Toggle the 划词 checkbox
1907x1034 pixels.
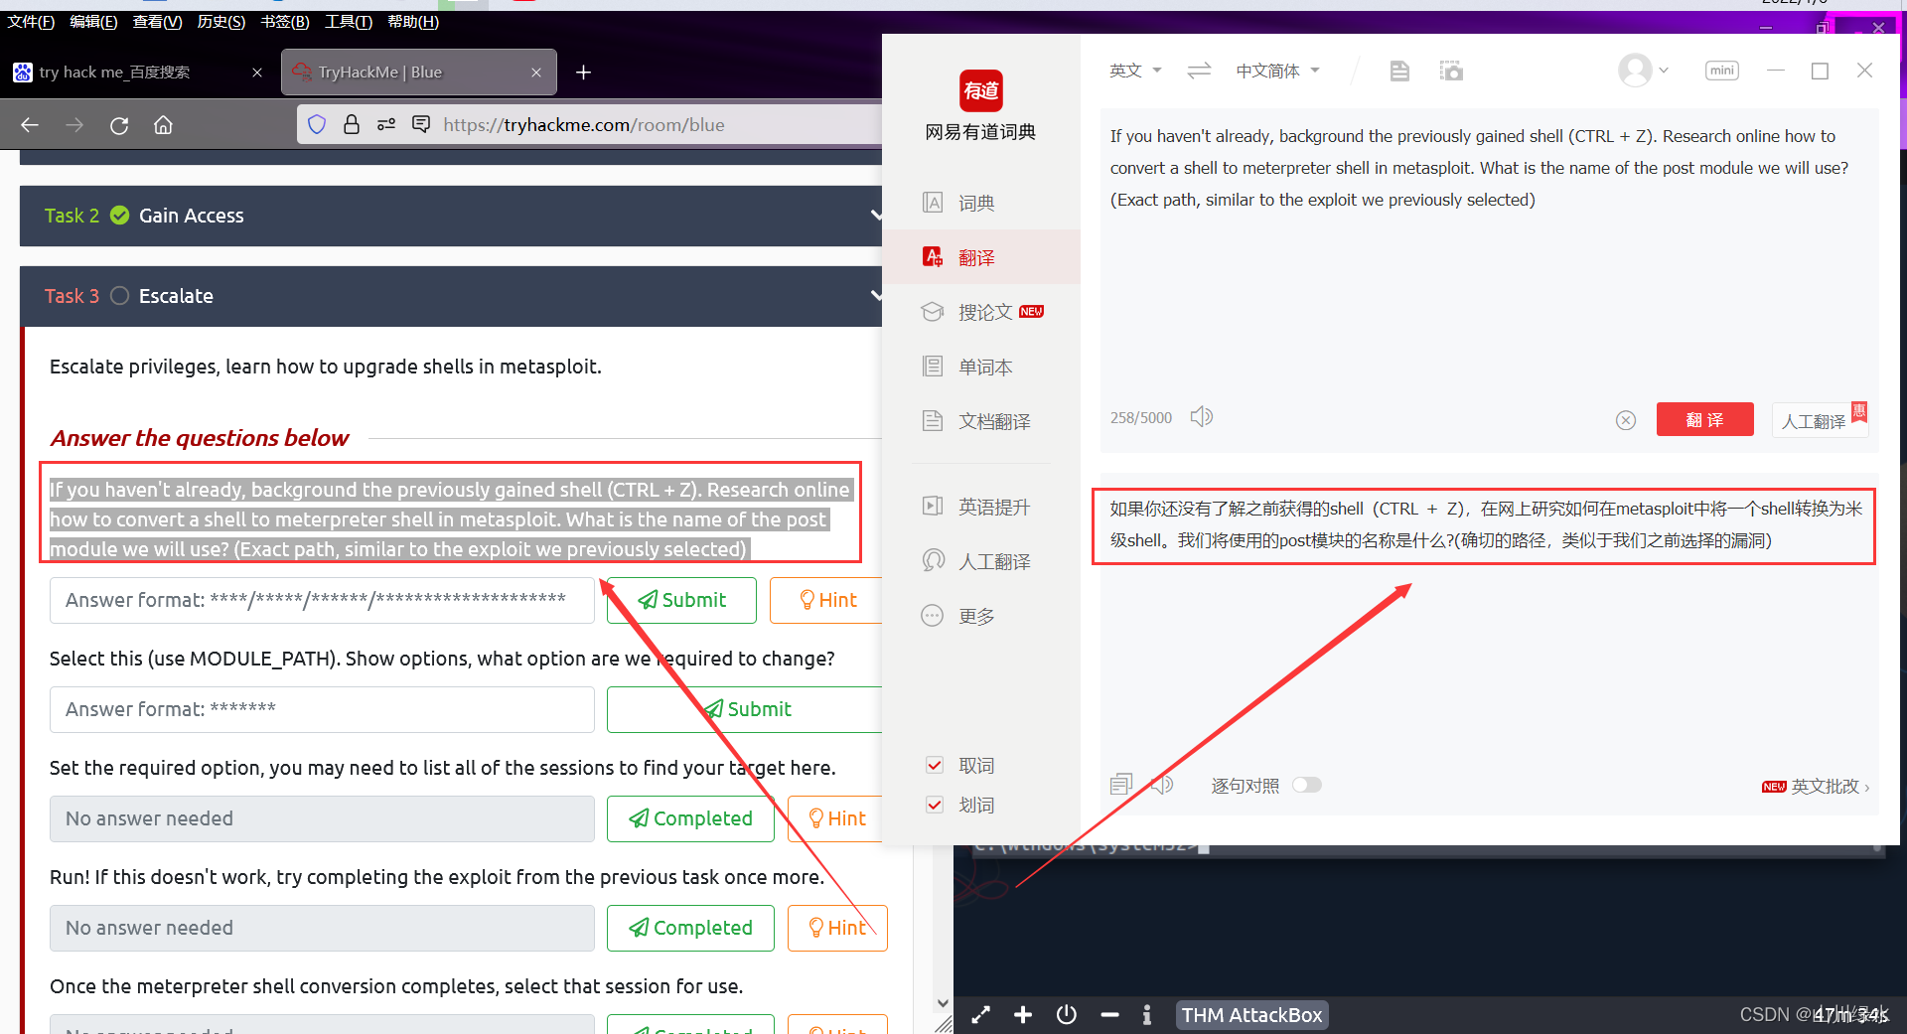pyautogui.click(x=934, y=805)
